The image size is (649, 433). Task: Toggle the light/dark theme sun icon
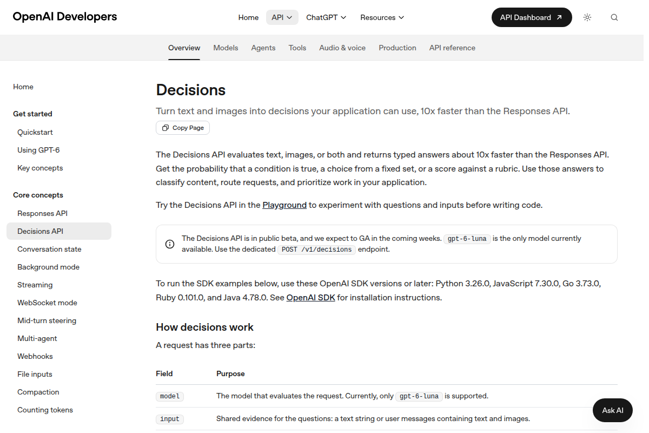point(587,17)
